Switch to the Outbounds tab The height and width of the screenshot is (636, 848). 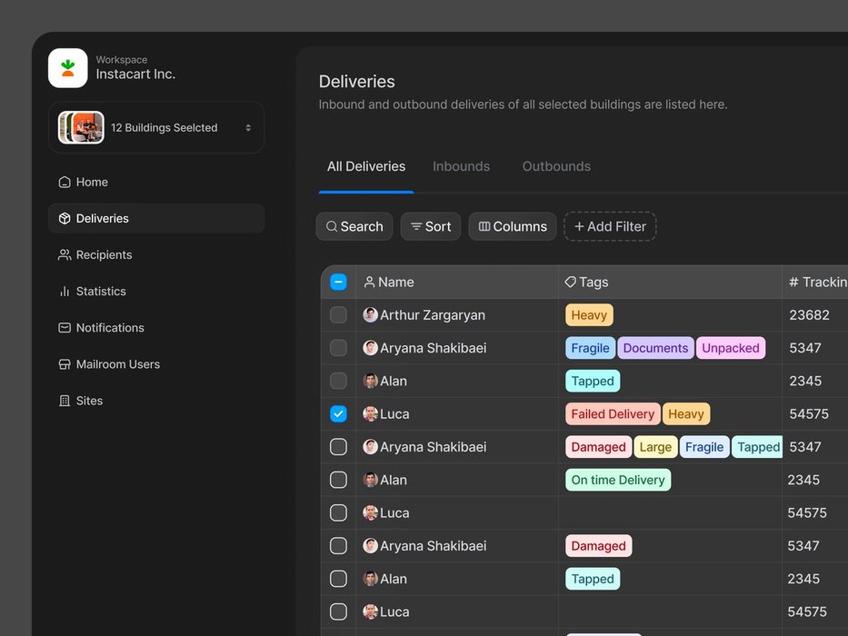click(556, 166)
